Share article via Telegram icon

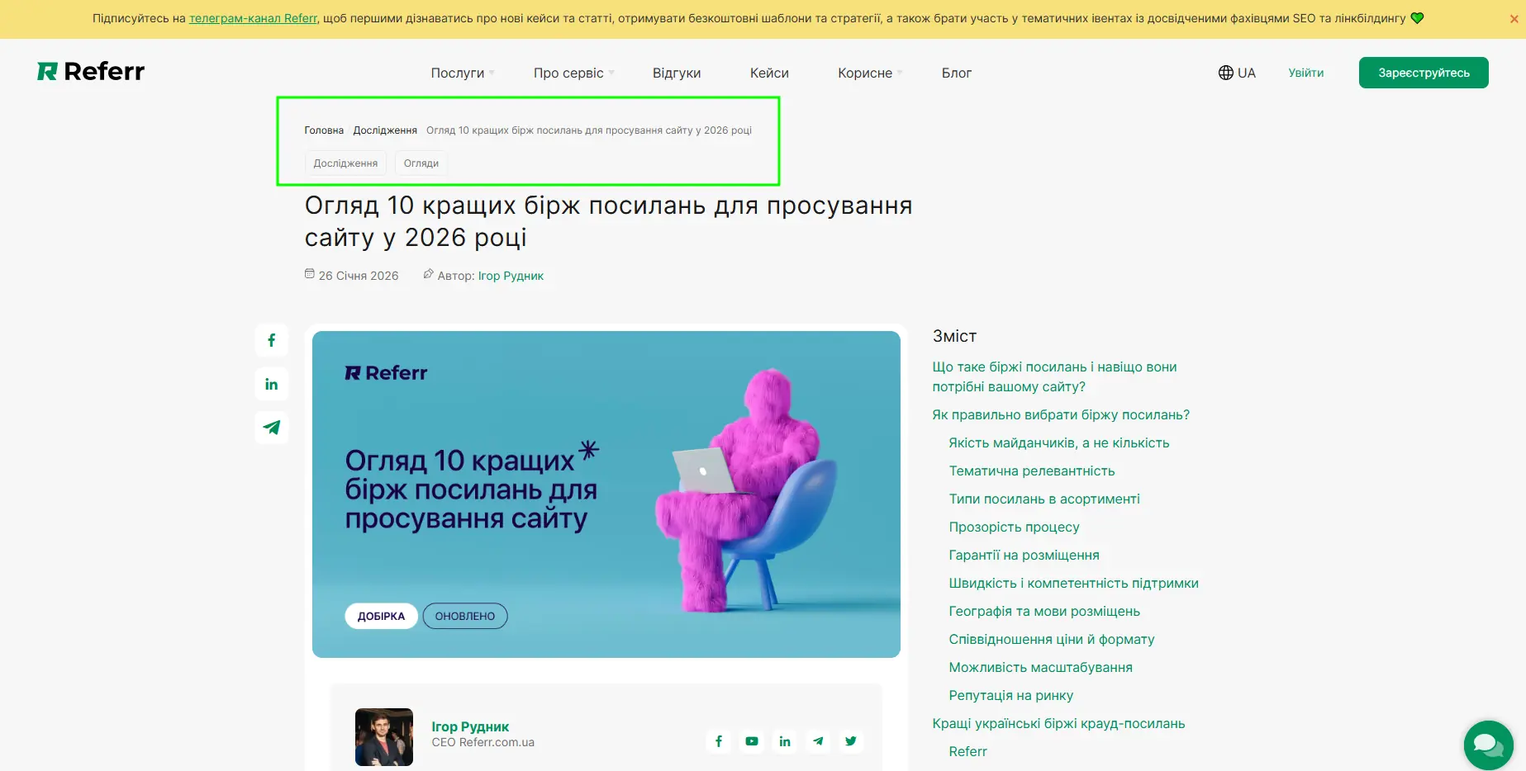tap(271, 428)
